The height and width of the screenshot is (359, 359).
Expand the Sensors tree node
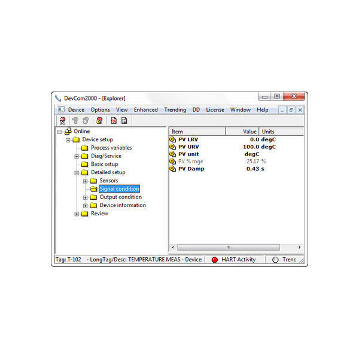tap(86, 181)
